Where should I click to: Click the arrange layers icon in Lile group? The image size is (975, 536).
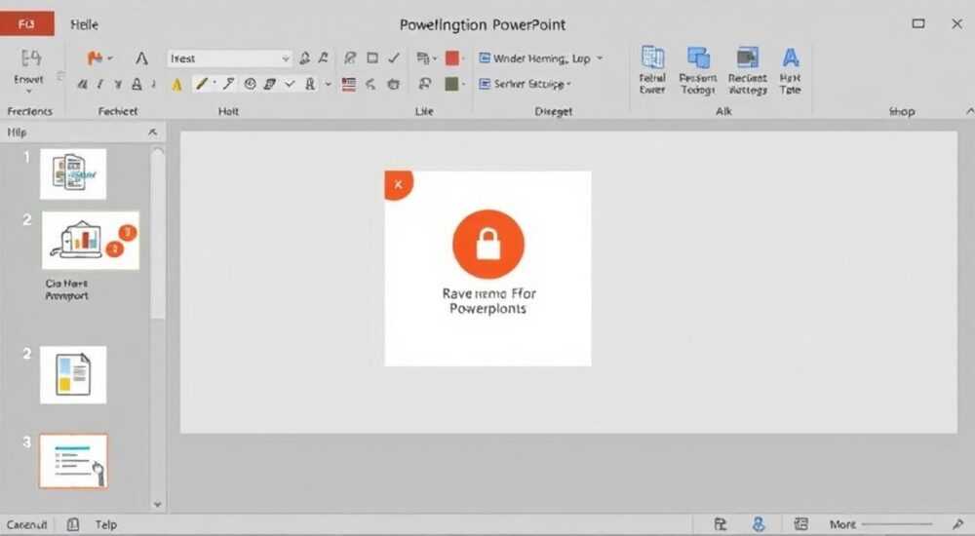click(x=423, y=57)
